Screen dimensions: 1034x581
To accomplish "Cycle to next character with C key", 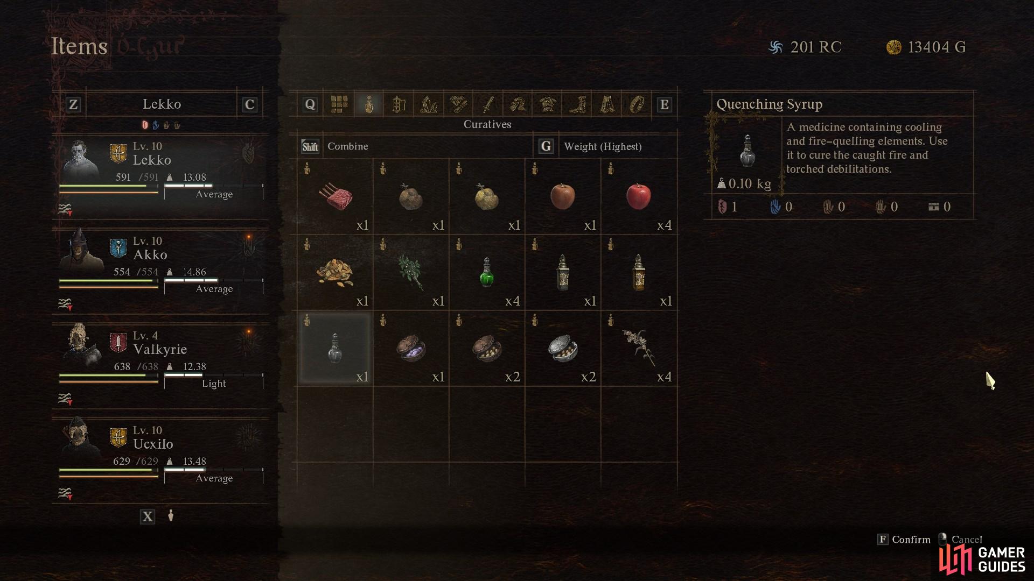I will coord(249,104).
